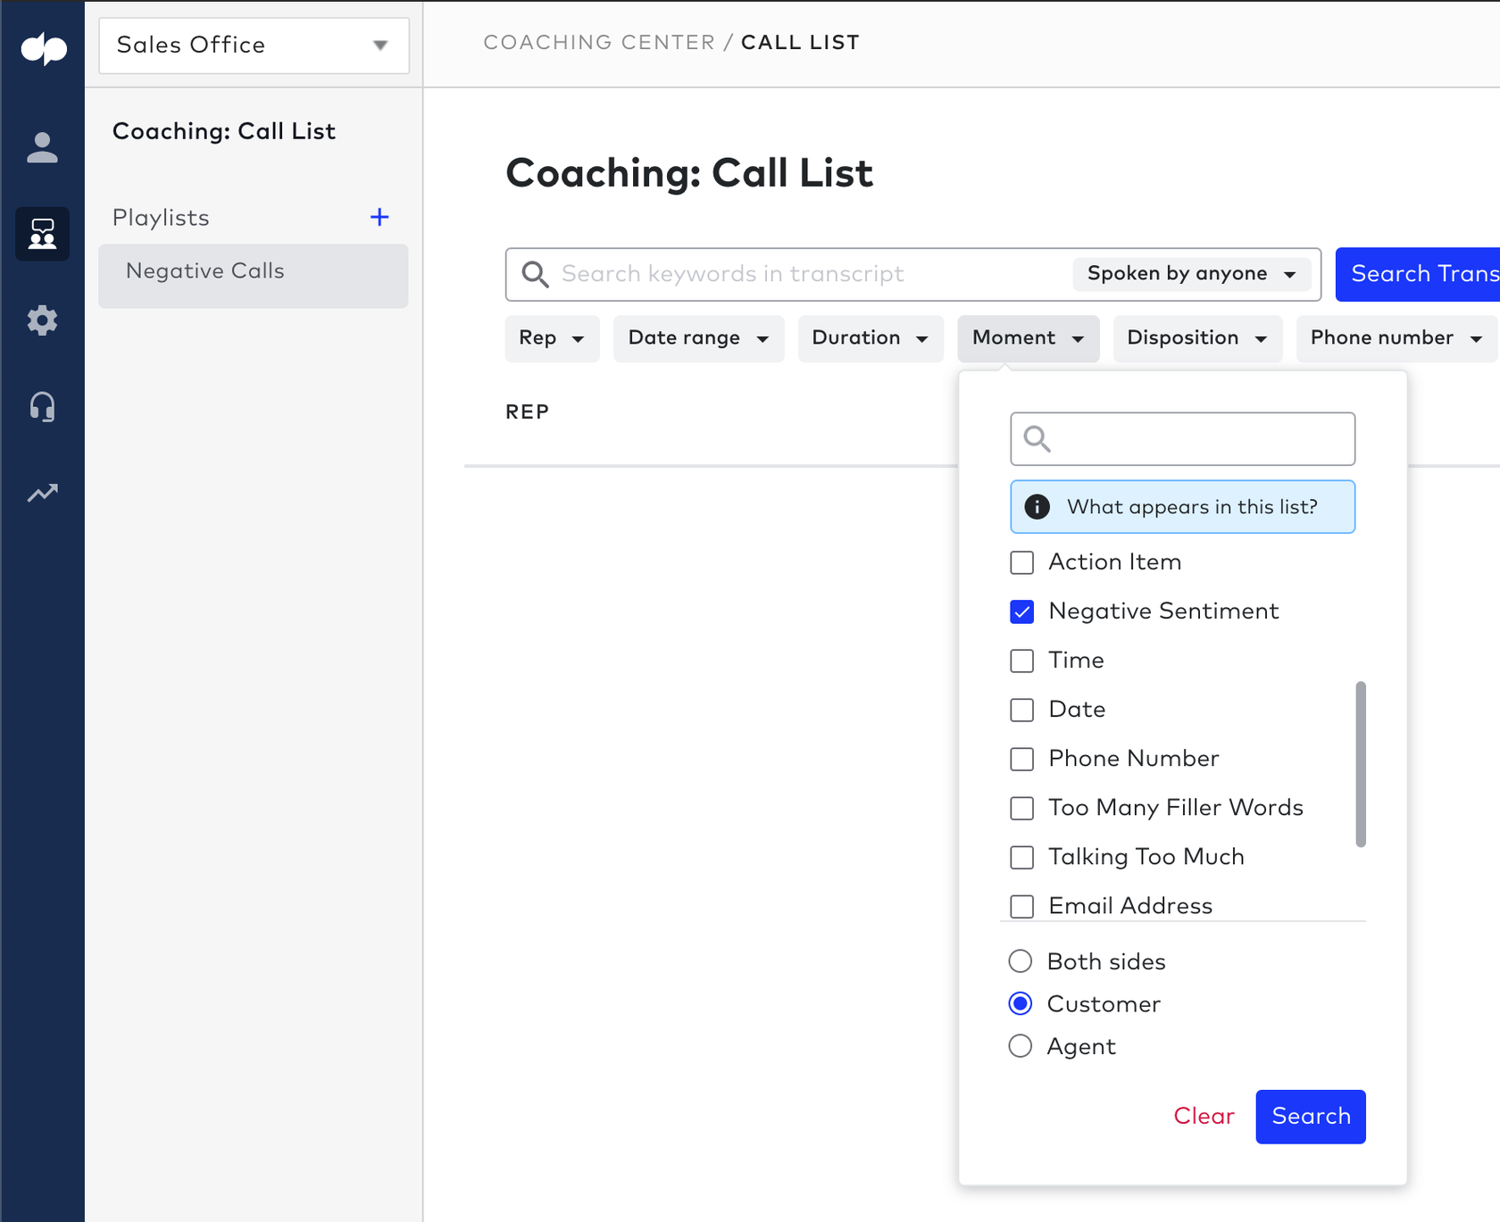Open the analytics trend line icon

pos(42,493)
